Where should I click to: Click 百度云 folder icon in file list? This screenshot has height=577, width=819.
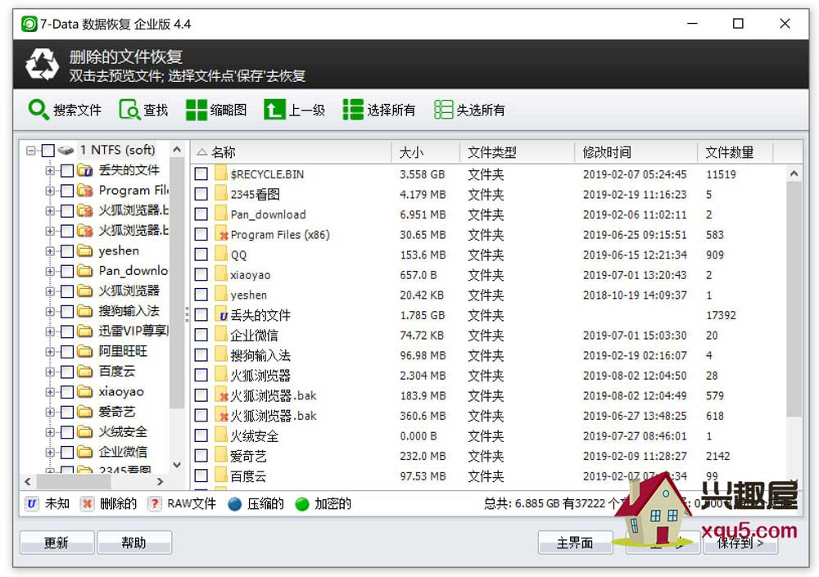[x=221, y=476]
